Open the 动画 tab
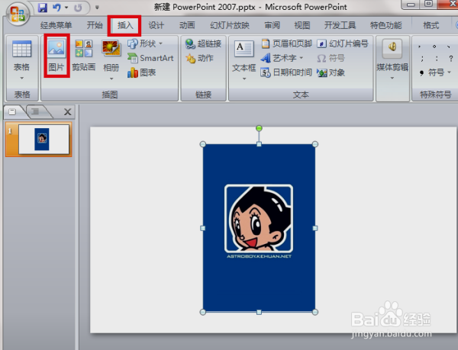Screen dimensions: 458x350 tap(187, 25)
